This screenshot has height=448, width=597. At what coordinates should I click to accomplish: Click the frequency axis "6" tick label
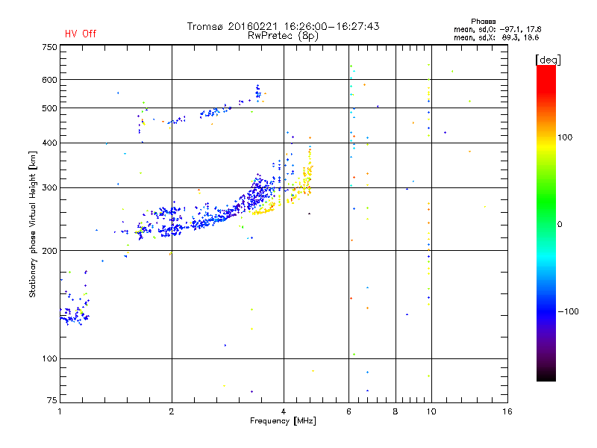pos(348,411)
